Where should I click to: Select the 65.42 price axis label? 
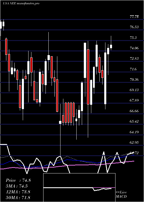click(134, 121)
